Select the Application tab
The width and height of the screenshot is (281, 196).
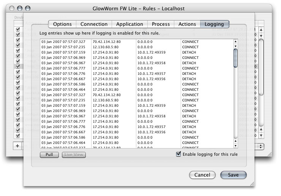pos(129,24)
